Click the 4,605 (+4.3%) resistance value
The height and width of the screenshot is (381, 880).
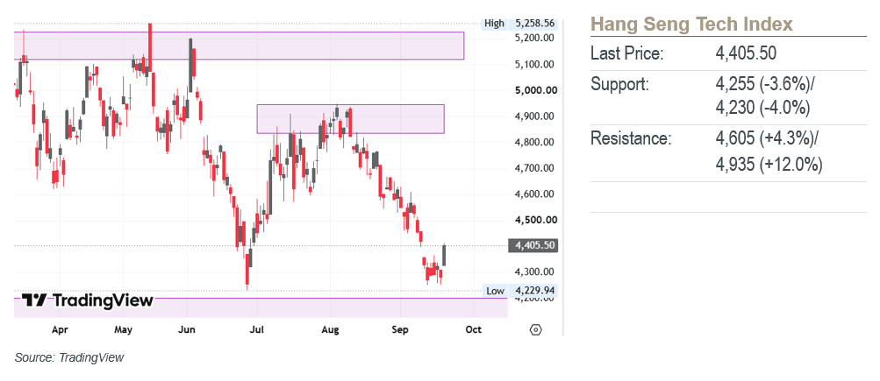tap(767, 138)
